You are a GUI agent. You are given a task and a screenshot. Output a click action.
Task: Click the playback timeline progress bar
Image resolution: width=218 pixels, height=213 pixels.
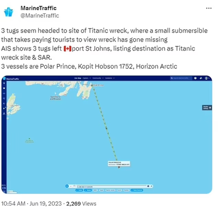[x=111, y=185]
